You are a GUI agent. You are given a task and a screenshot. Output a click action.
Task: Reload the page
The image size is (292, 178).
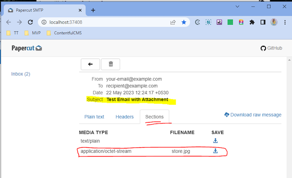[30, 22]
